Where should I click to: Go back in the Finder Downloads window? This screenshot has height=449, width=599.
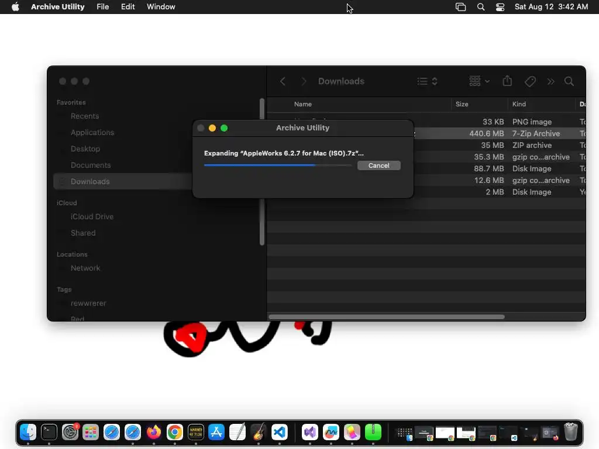point(283,81)
